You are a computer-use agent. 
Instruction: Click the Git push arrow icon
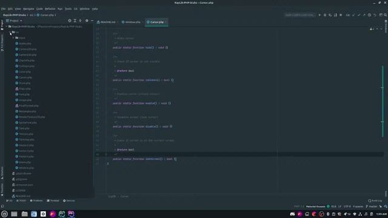click(x=364, y=15)
